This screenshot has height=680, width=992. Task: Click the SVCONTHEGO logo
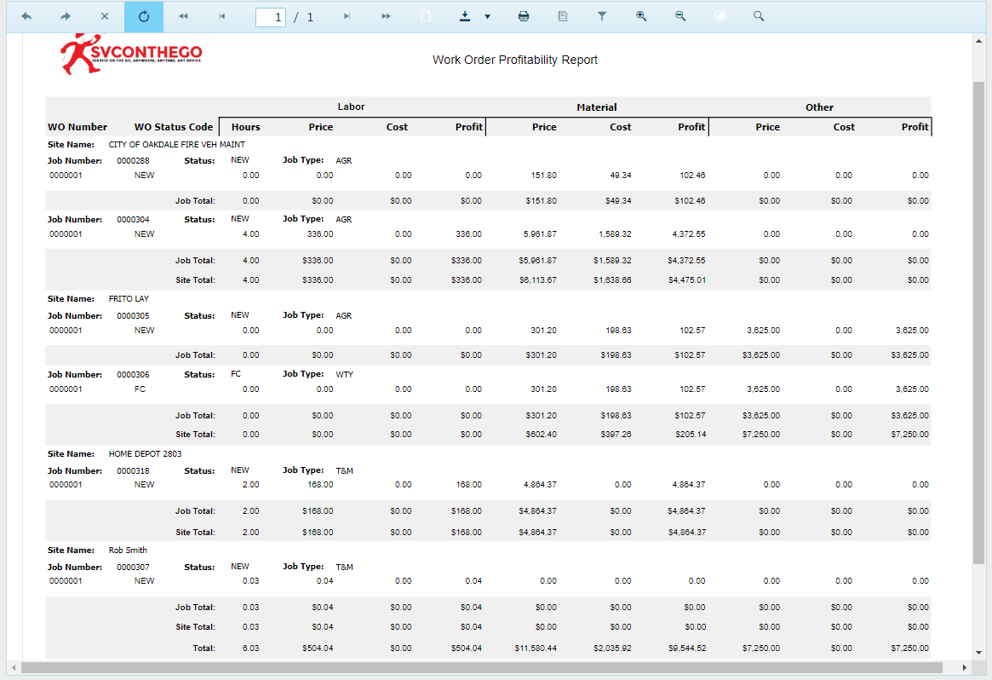[131, 54]
